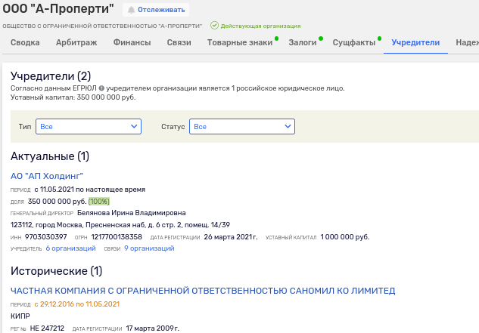Screen dimensions: 479x333
Task: Click the Уставный капитал 350 000 000 руб. line
Action: (x=73, y=97)
